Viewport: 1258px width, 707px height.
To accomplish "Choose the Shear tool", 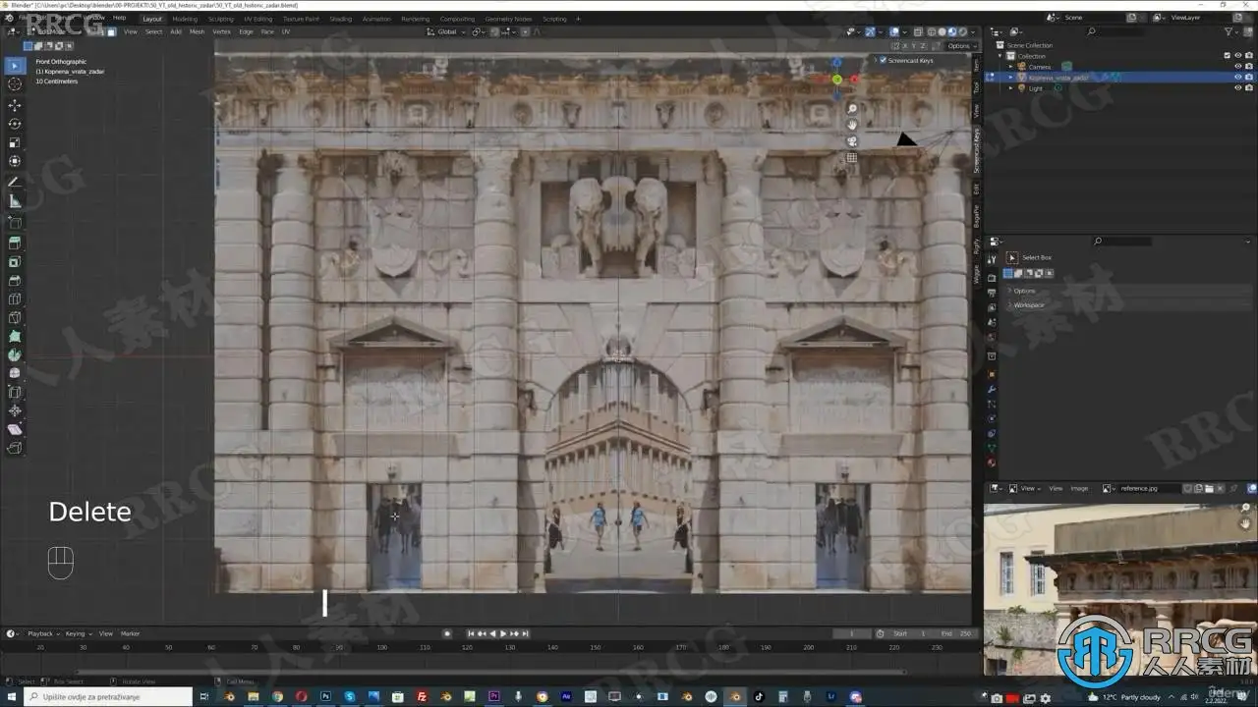I will [15, 430].
